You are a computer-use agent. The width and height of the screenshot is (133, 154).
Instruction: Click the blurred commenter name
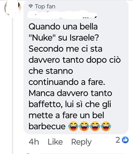(x=62, y=14)
